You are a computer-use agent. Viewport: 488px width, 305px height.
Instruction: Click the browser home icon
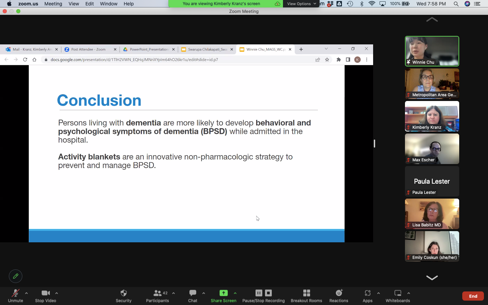(34, 60)
